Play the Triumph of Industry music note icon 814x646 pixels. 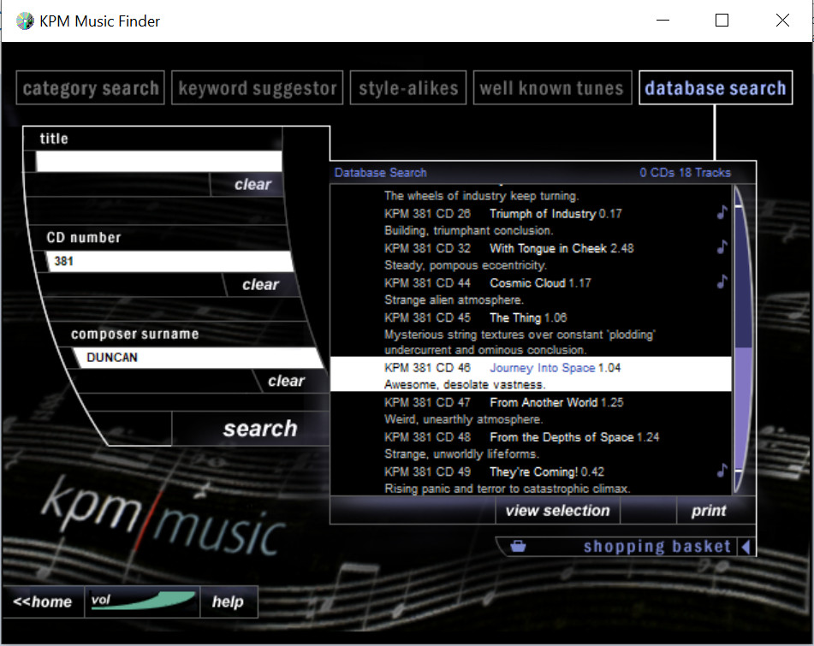pyautogui.click(x=722, y=213)
